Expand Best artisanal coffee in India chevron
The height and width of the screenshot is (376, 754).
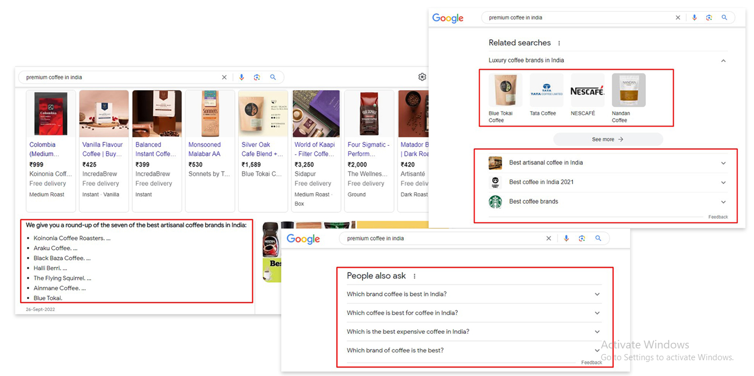tap(724, 163)
